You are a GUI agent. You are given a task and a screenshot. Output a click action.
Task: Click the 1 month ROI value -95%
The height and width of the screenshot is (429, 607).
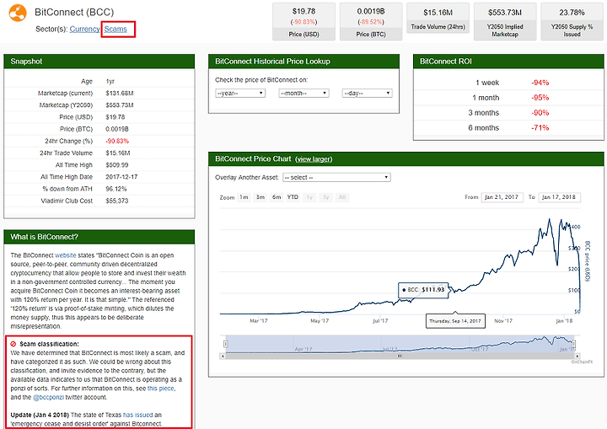click(540, 98)
